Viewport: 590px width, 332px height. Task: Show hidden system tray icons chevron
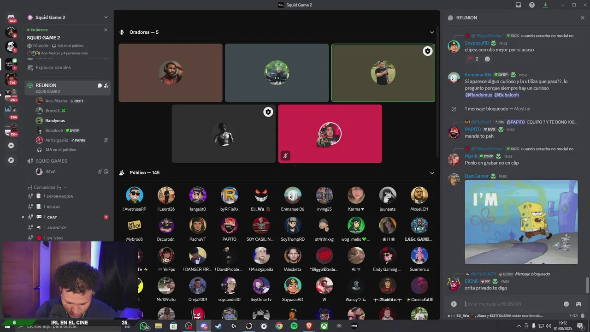(519, 326)
